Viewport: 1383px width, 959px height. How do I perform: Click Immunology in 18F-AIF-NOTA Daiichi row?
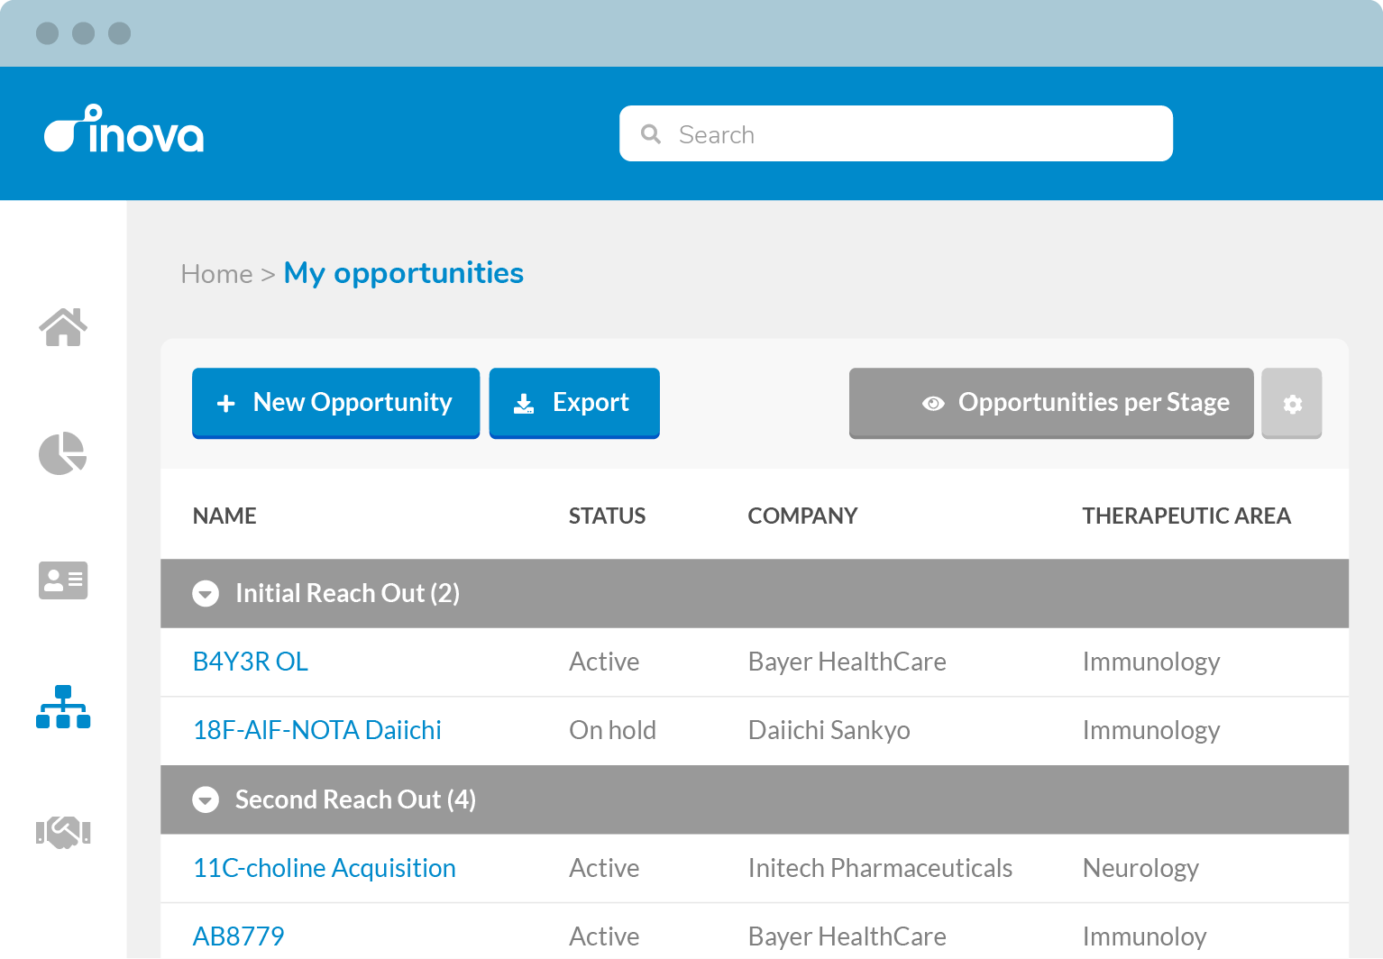(x=1151, y=730)
